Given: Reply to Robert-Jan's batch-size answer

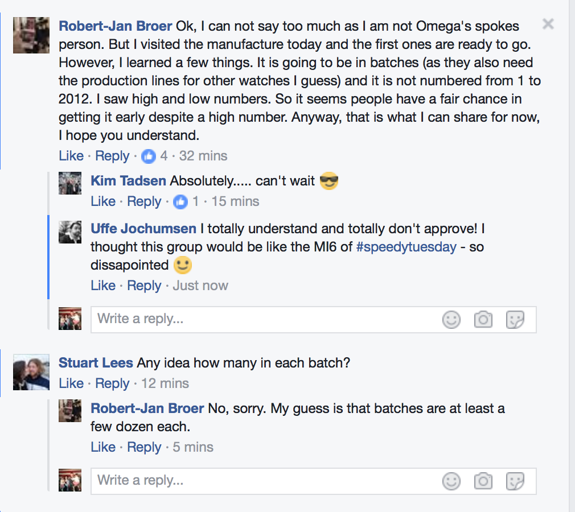Looking at the screenshot, I should [144, 447].
